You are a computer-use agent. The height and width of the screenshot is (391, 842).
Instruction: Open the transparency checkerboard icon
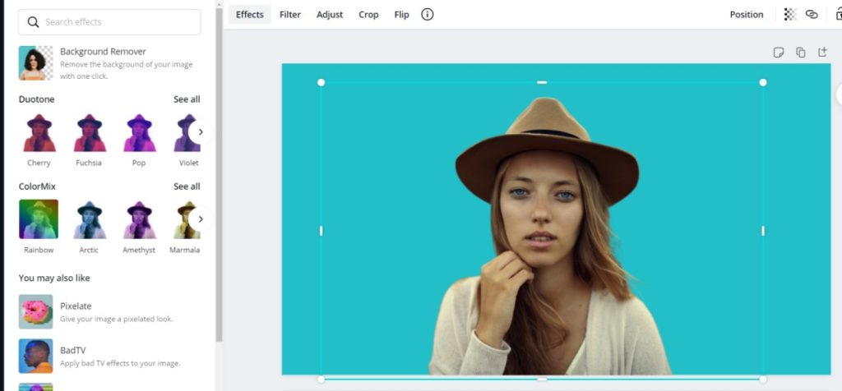(x=790, y=15)
